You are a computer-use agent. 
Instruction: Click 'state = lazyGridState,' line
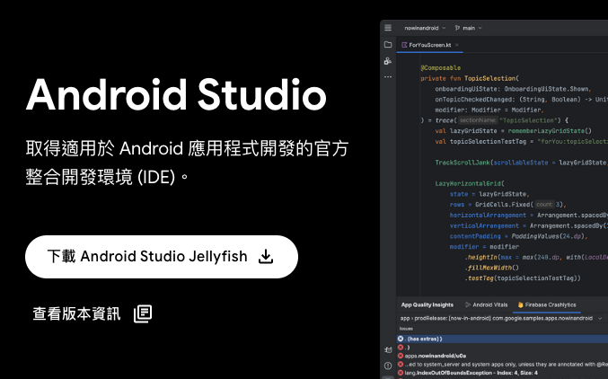489,194
